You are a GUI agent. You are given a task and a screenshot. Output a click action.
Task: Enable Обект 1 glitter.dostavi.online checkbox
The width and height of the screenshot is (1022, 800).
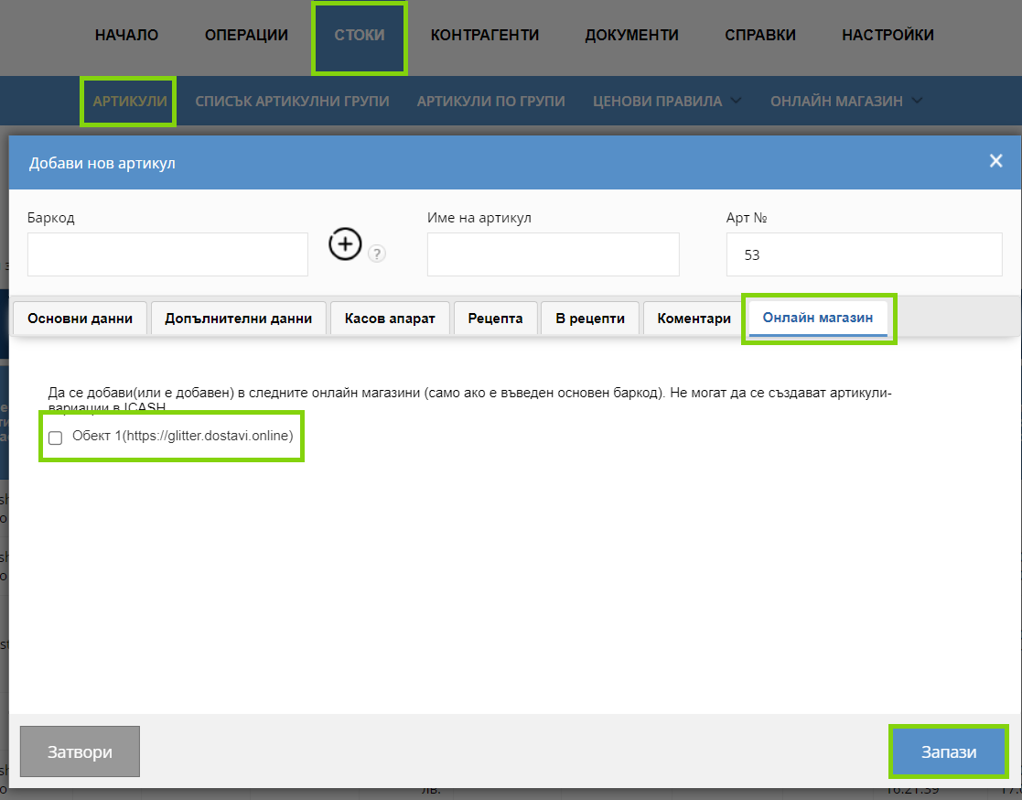[56, 438]
